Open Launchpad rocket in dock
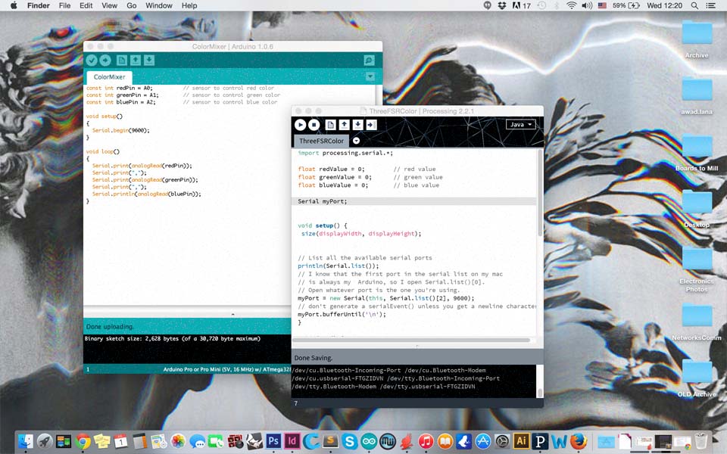 click(45, 441)
